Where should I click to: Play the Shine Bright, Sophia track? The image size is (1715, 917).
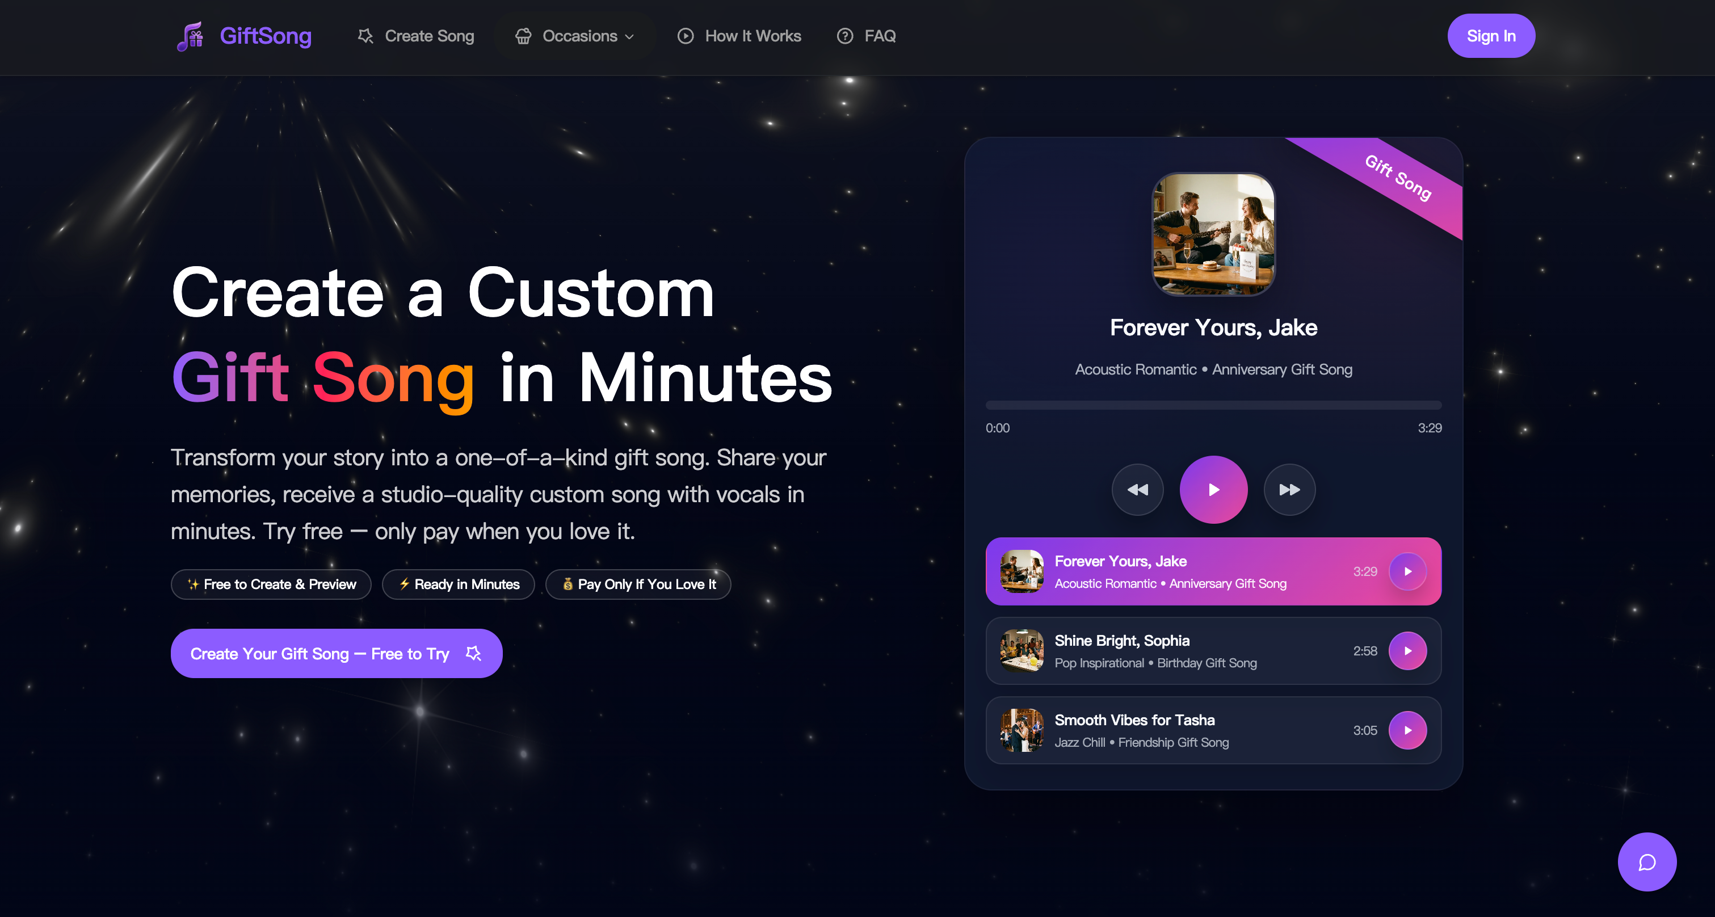[1407, 651]
